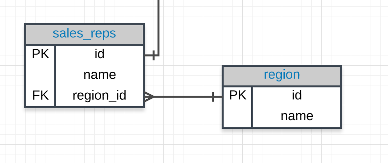Click the PK label in region table

coord(237,95)
